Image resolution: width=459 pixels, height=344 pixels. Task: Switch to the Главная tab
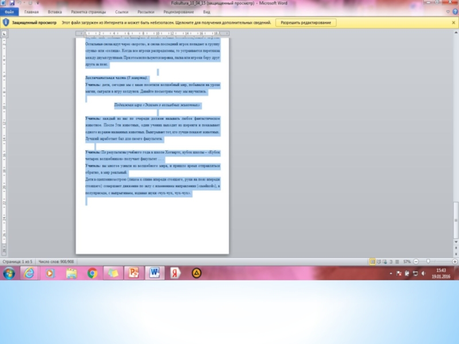(32, 12)
